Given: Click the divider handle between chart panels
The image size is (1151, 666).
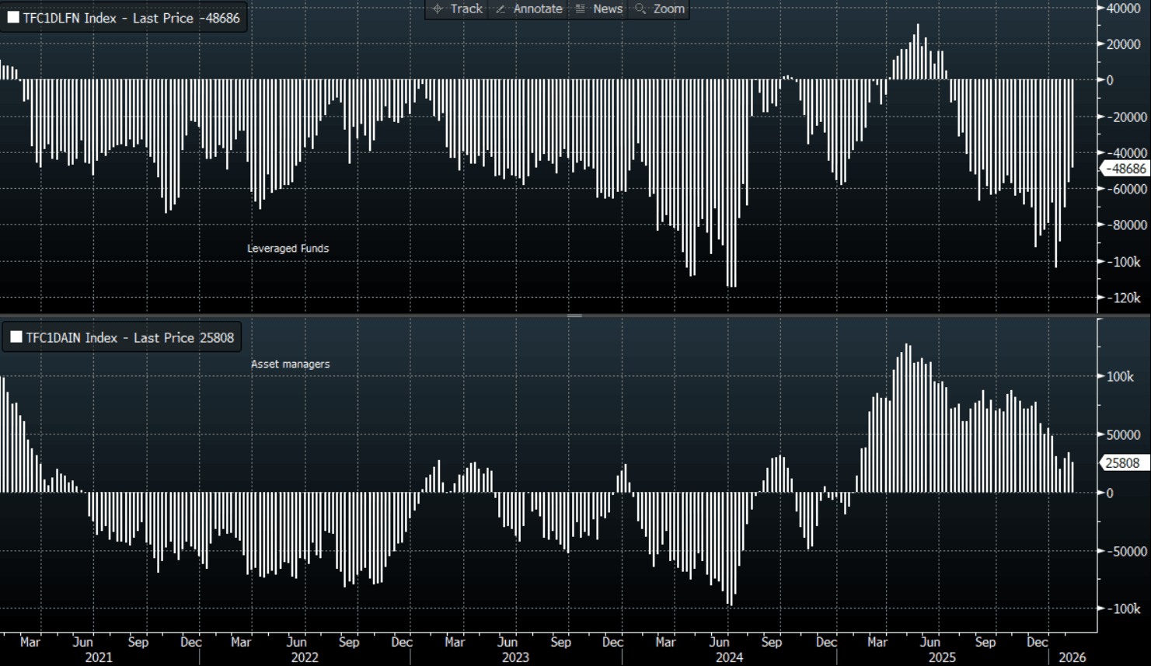Looking at the screenshot, I should coord(575,316).
